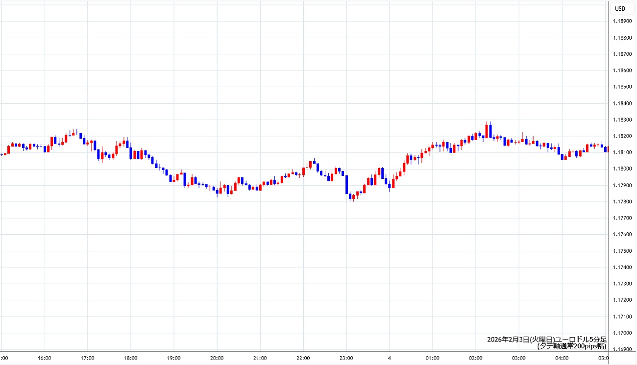Click the 1.18900 price axis label

[x=623, y=21]
